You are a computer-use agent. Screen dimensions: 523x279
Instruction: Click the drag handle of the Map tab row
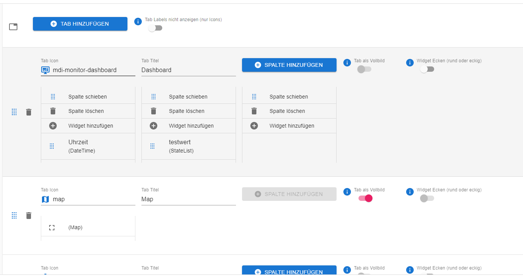[x=14, y=216]
